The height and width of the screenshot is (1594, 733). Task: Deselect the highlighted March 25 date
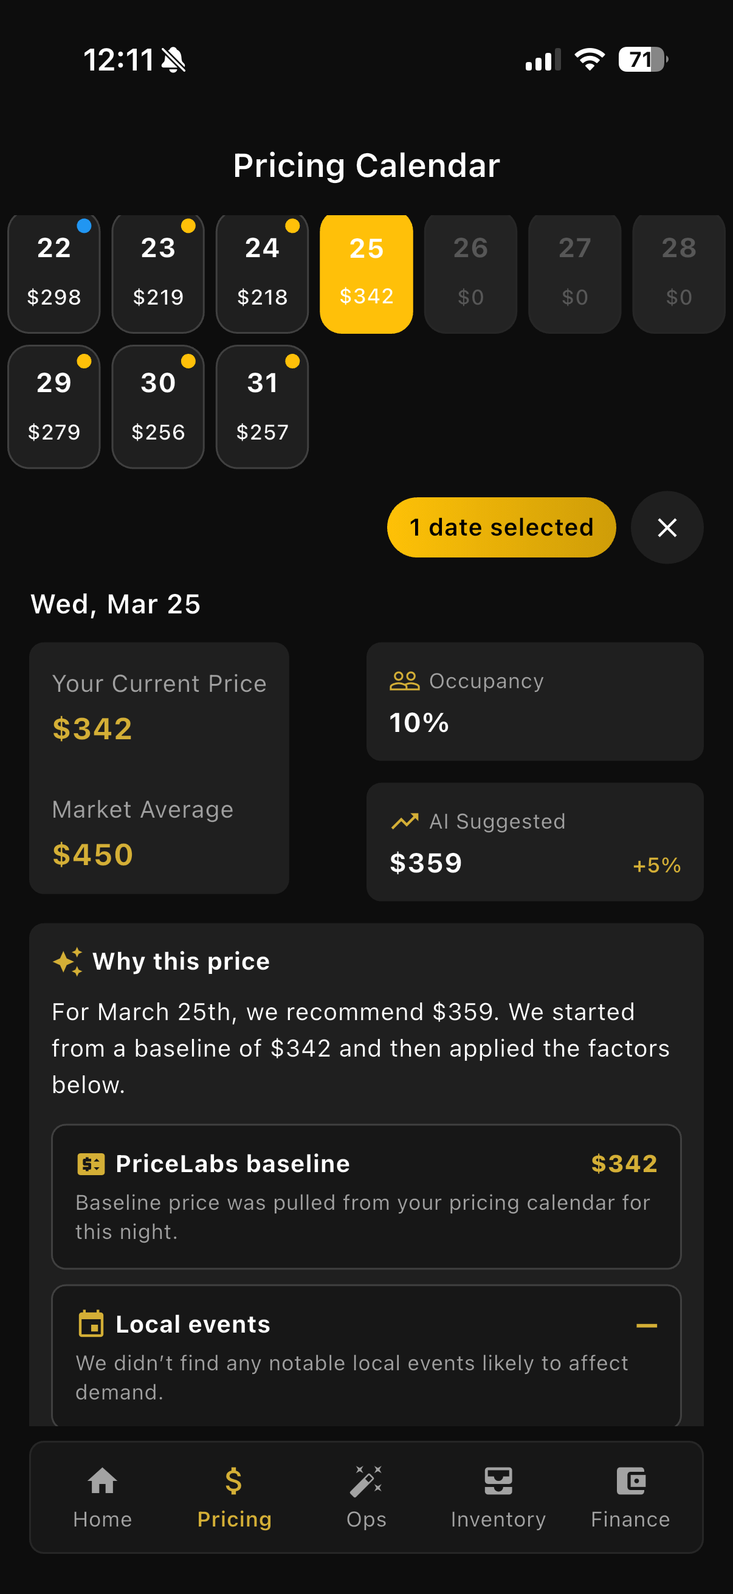[x=366, y=272]
